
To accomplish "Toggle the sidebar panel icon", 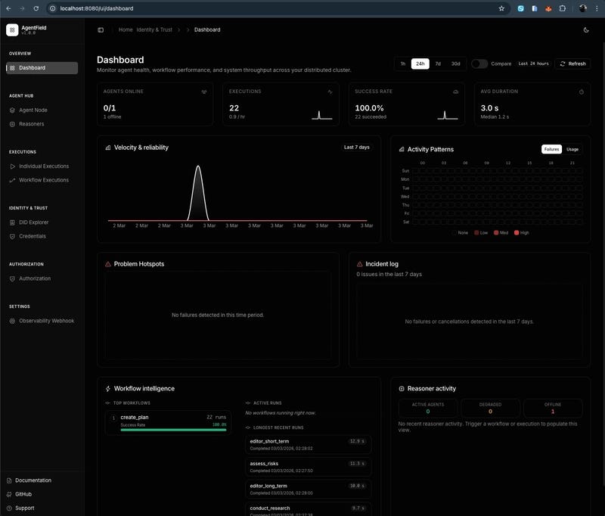I will coord(101,30).
